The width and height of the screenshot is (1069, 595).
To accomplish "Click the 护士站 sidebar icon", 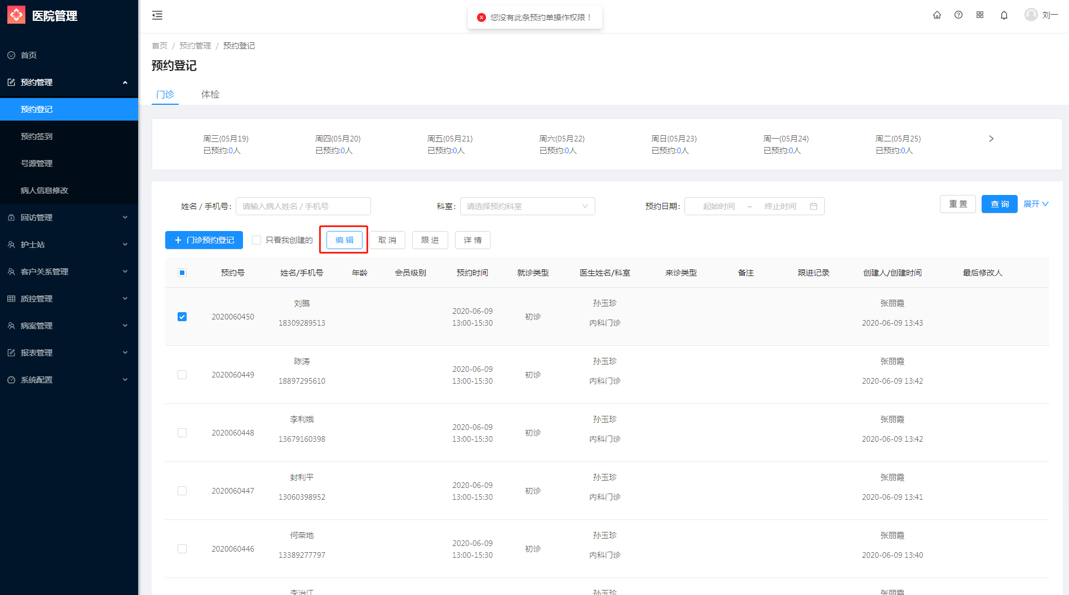I will 11,245.
